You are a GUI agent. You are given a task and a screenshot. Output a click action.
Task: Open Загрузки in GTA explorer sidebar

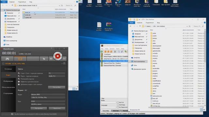click(137, 34)
